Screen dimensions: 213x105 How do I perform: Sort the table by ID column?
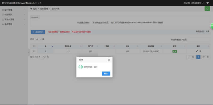click(x=46, y=46)
